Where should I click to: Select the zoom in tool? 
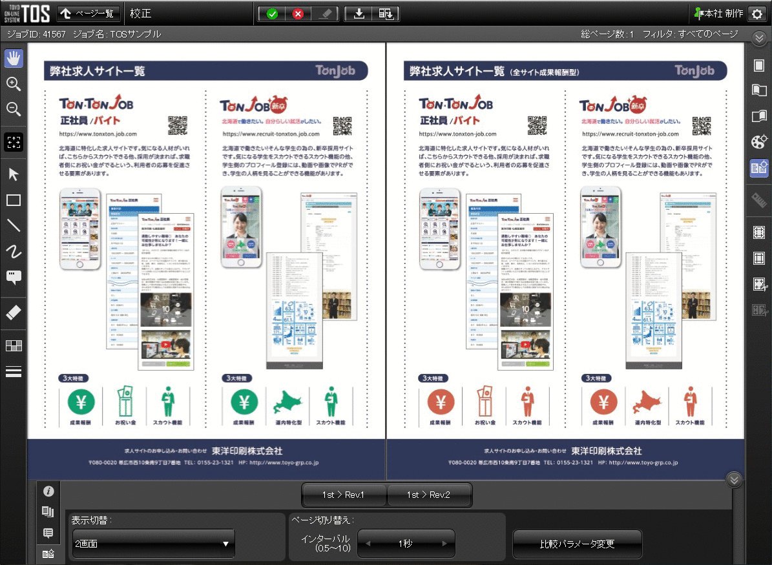14,84
